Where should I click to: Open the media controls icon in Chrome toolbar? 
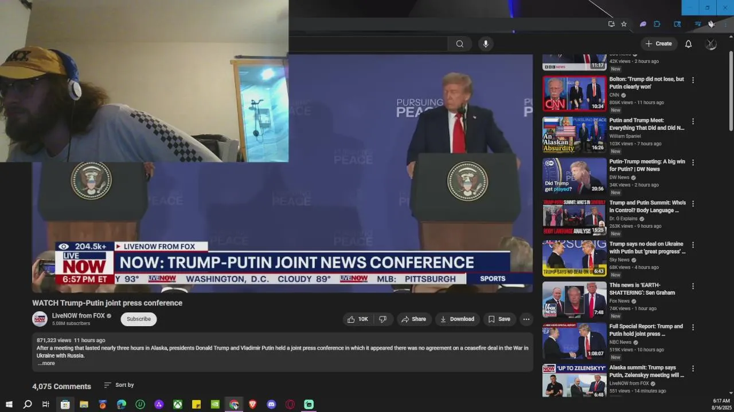(x=698, y=24)
